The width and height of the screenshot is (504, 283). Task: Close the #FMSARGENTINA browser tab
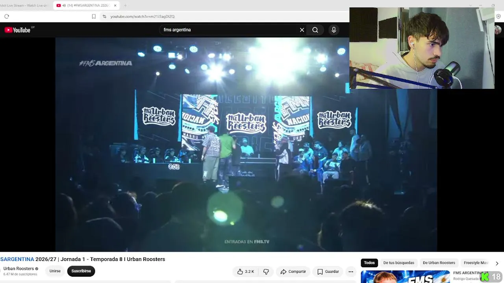[x=115, y=6]
